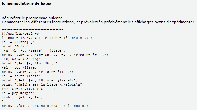Click the 'Récupérer le programme suivant' sentence
This screenshot has width=197, height=110.
click(x=32, y=18)
